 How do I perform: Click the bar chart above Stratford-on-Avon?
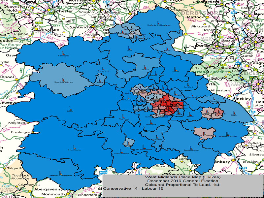tap(191, 148)
